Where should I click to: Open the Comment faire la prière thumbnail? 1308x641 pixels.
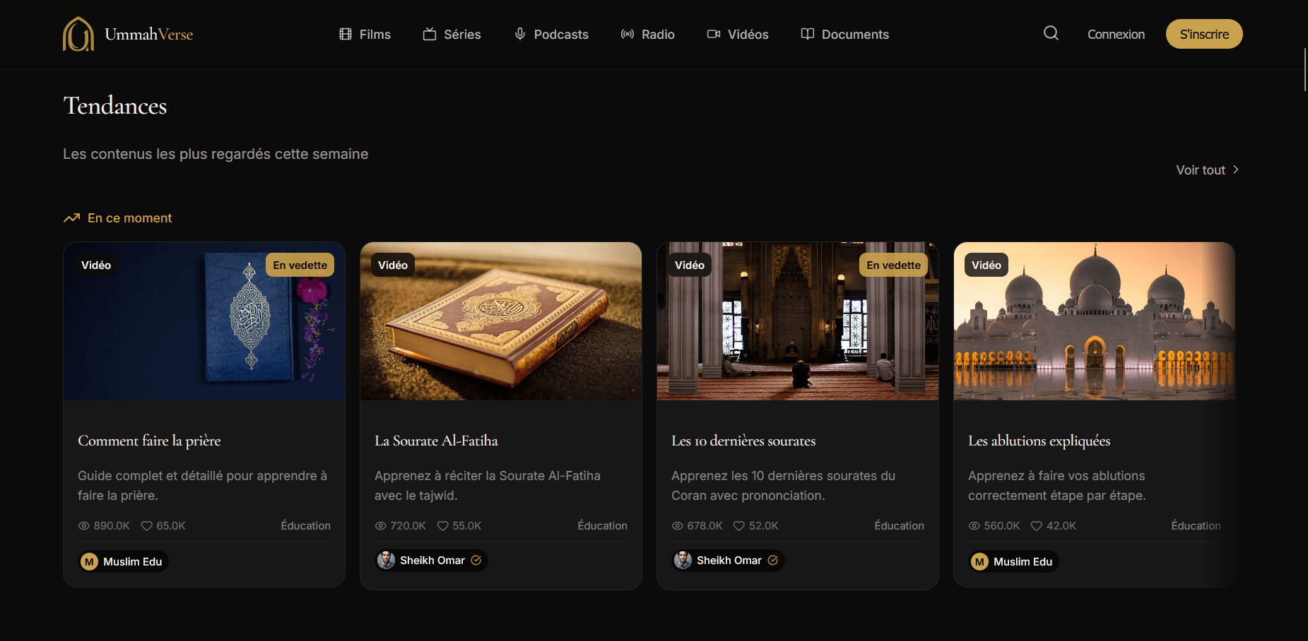(204, 321)
